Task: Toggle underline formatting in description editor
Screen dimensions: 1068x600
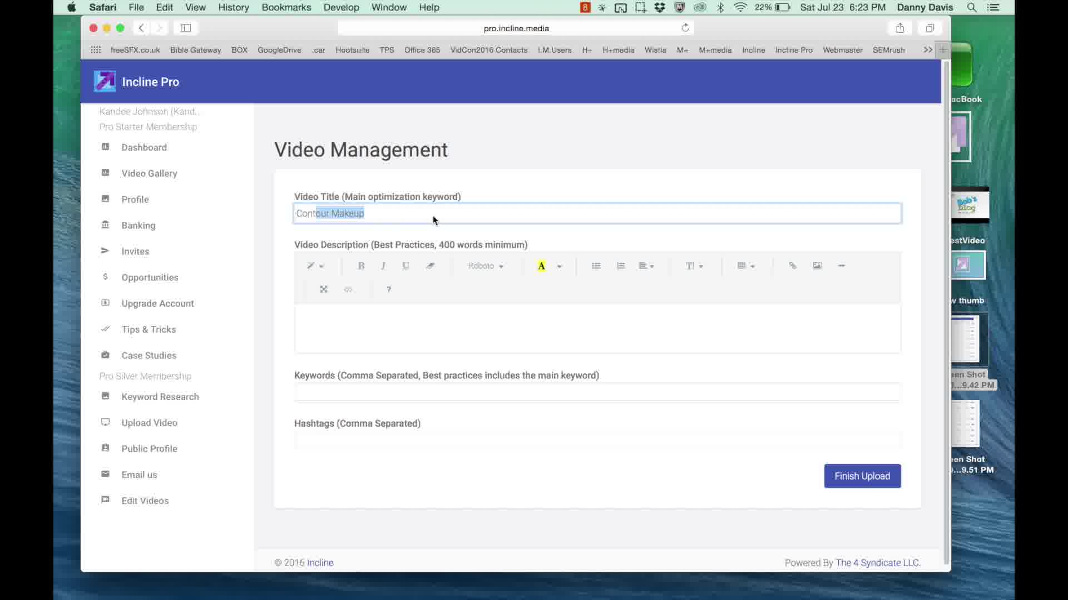Action: point(406,266)
